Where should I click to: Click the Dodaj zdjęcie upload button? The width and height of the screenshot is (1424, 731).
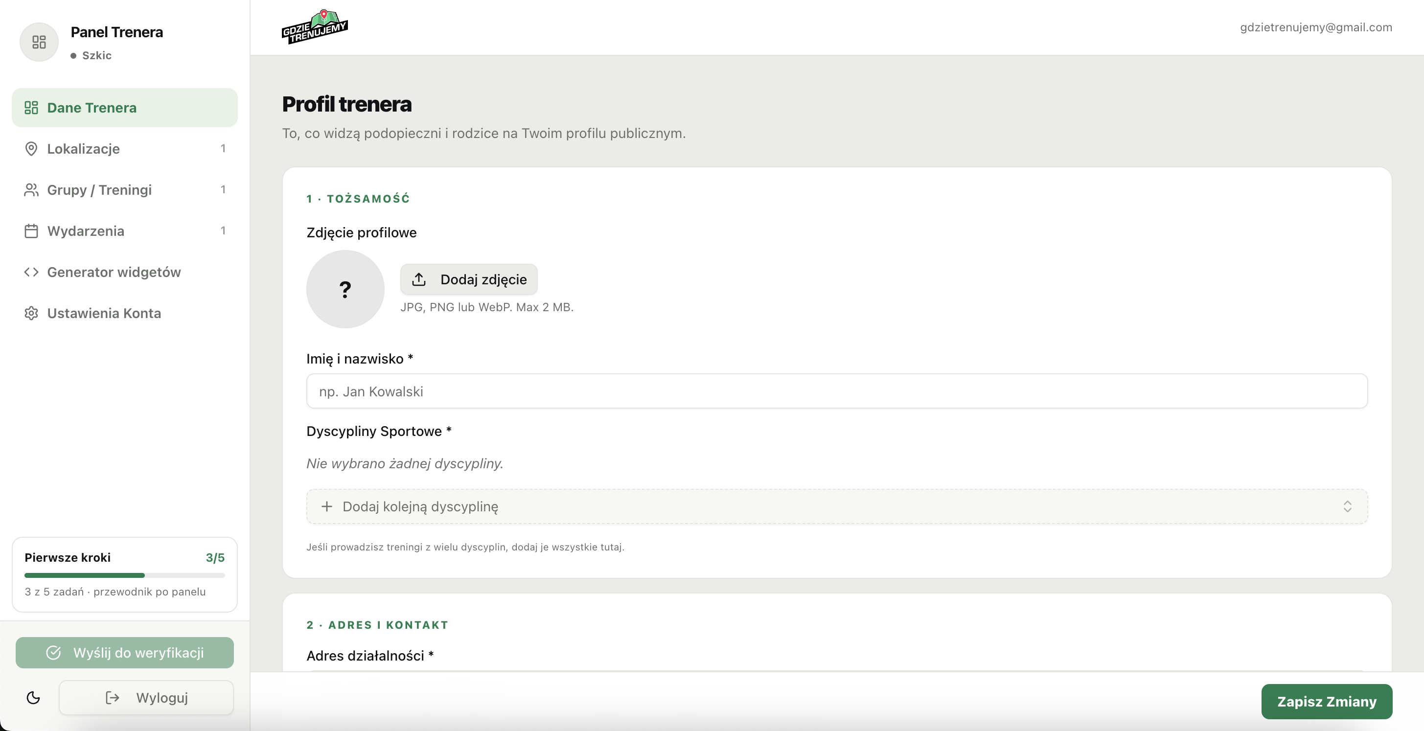pyautogui.click(x=469, y=279)
